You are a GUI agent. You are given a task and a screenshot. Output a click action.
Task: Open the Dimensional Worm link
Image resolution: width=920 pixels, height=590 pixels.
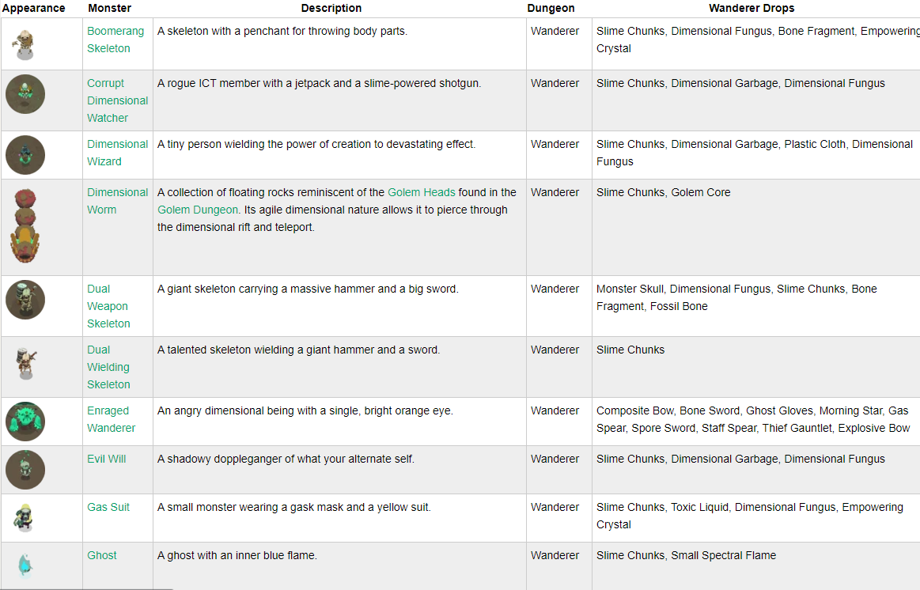117,201
